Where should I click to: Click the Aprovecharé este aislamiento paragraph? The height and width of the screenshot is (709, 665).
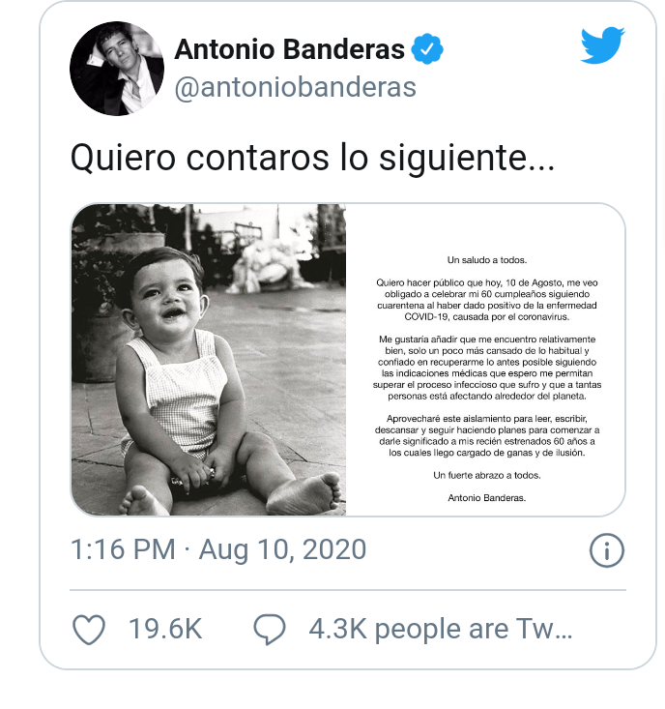[487, 435]
